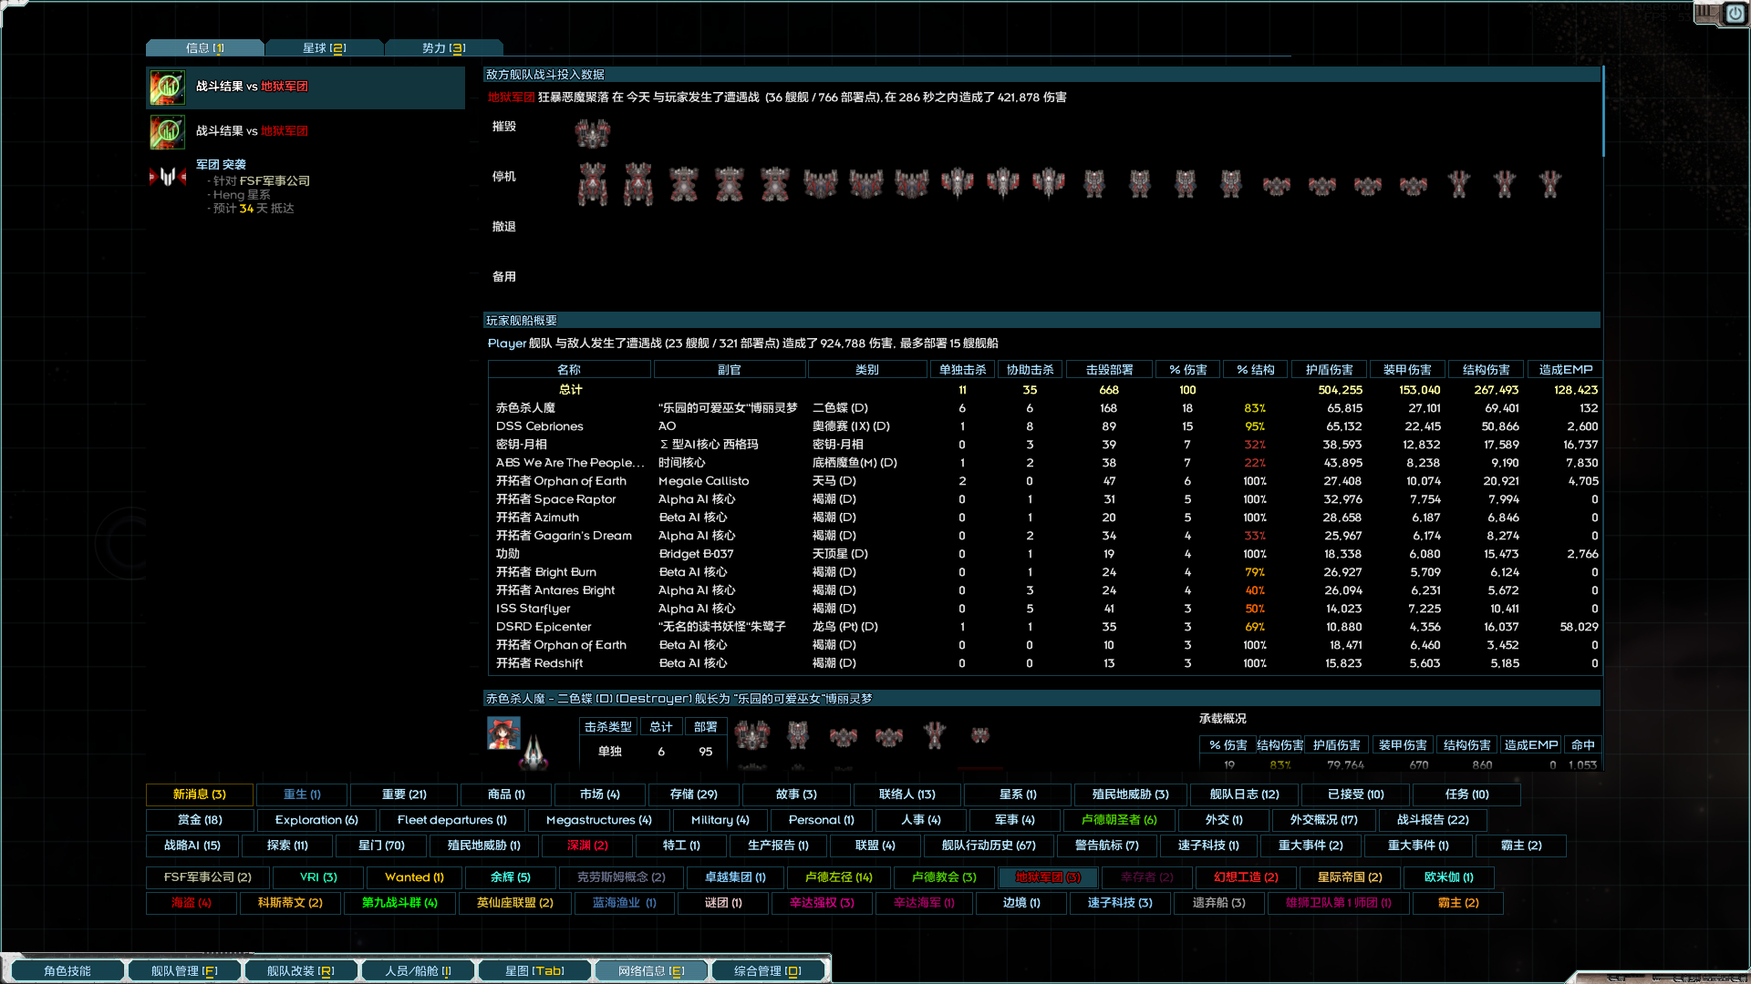Click the destroyed enemy ship icon in the 摧毁 row

(x=591, y=132)
